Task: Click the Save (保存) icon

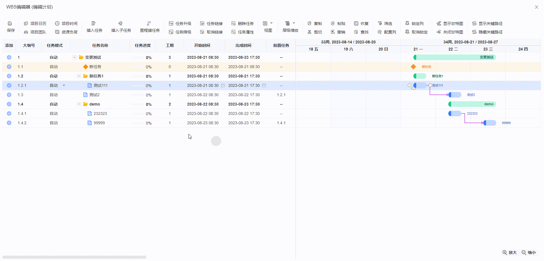Action: click(10, 24)
